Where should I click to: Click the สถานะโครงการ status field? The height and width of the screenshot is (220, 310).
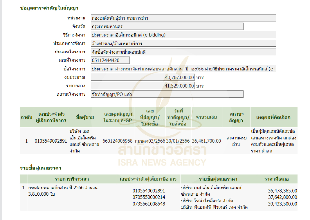point(167,94)
